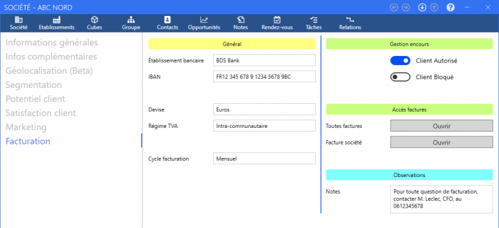This screenshot has width=499, height=228.
Task: Click the down arrow circle icon in title bar
Action: 423,7
